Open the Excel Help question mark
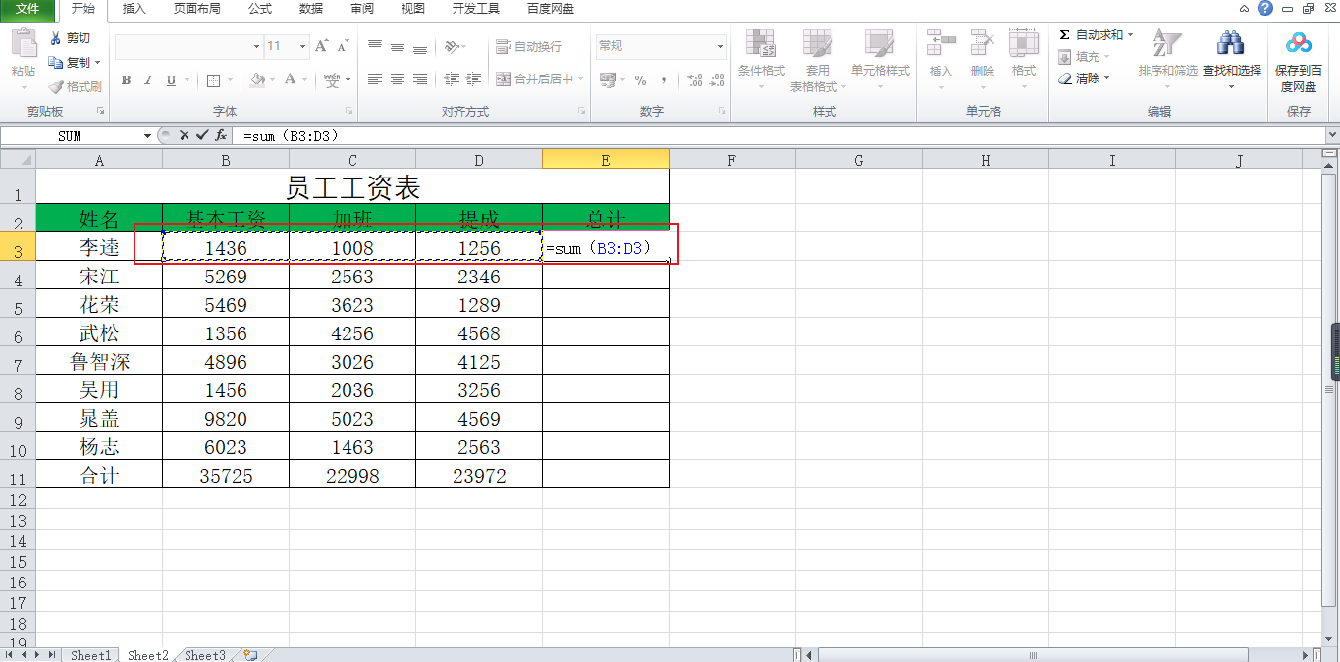 point(1265,8)
